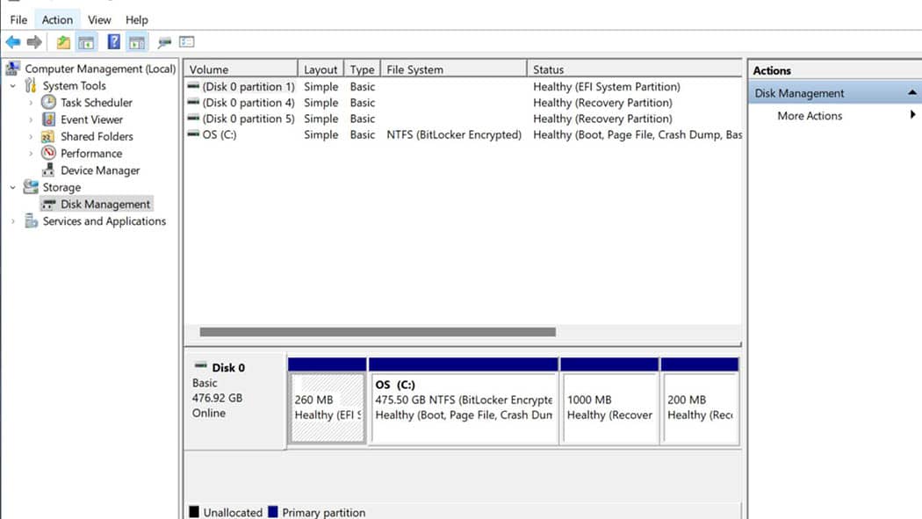Click the Forward arrow toolbar icon
922x519 pixels.
[35, 42]
